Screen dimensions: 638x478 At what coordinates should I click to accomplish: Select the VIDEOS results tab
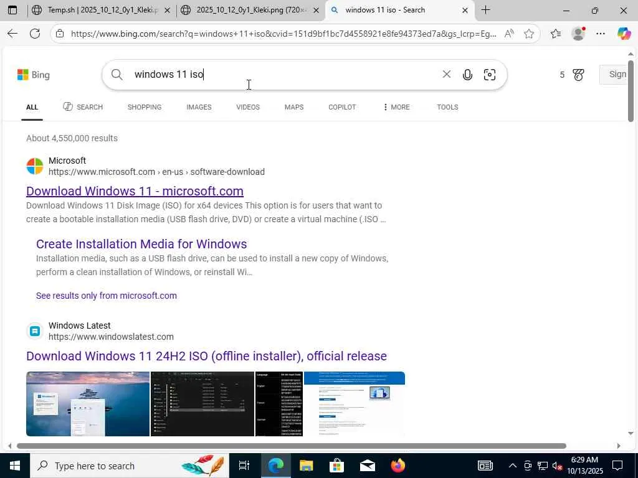248,107
